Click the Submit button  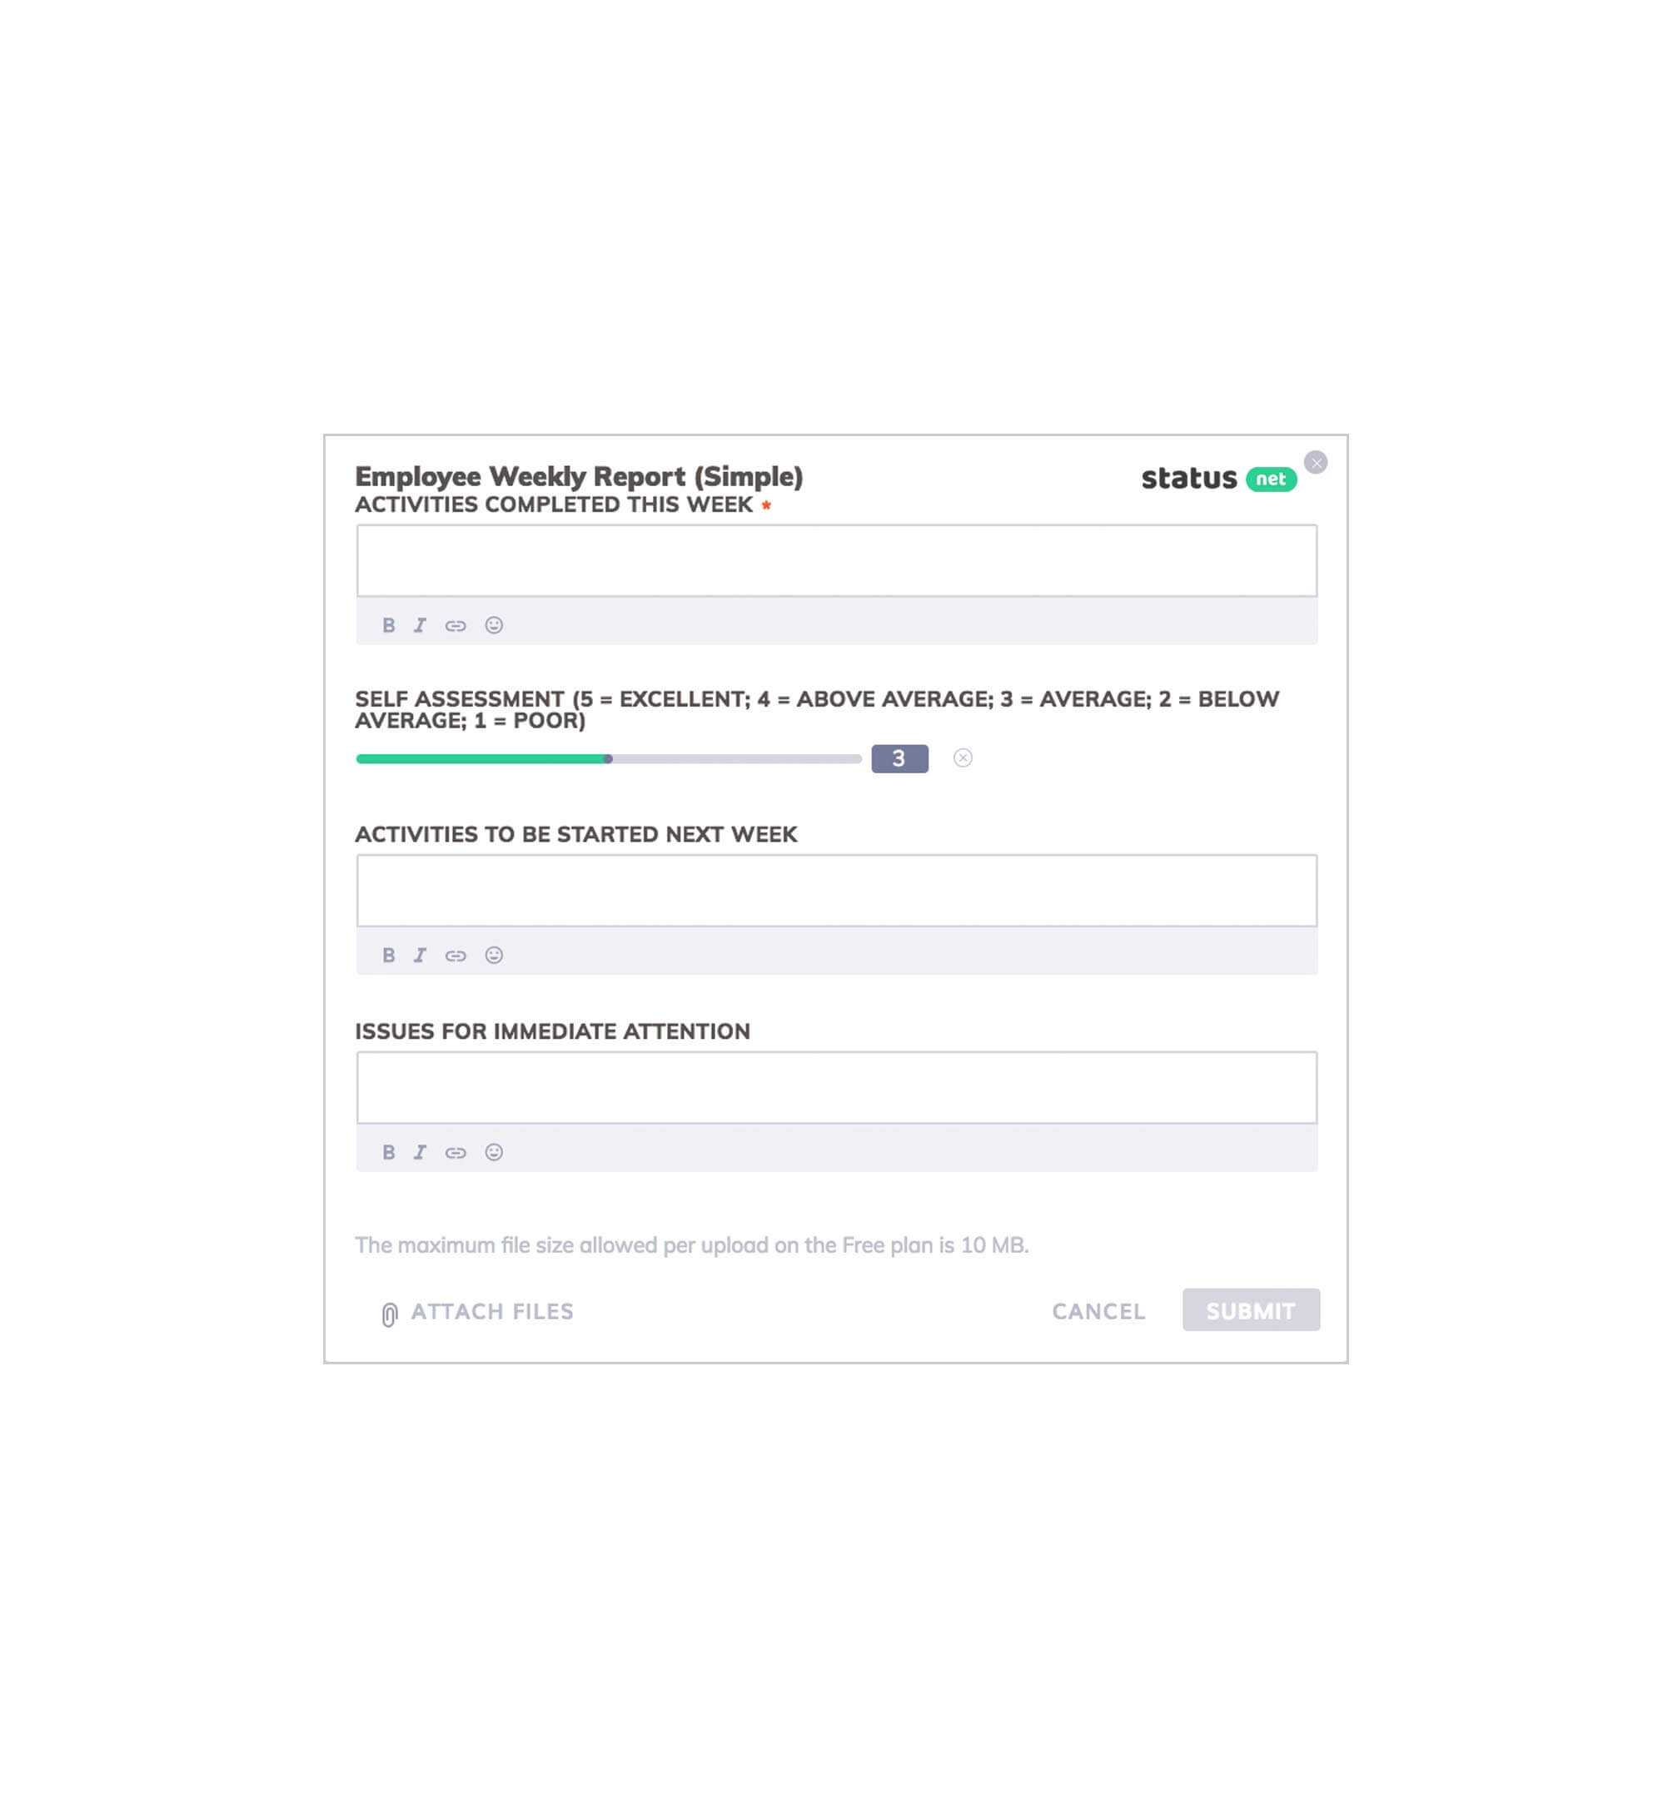1250,1311
